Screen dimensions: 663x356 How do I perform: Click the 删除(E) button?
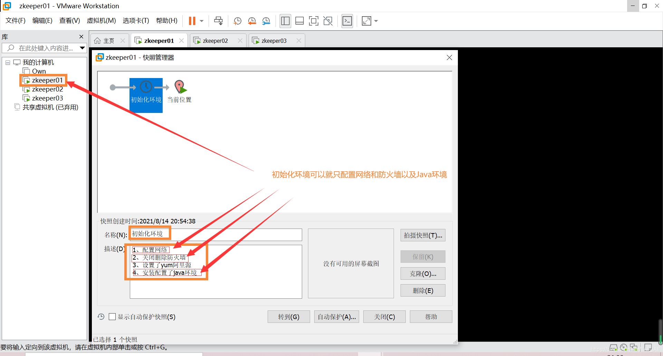click(x=423, y=290)
